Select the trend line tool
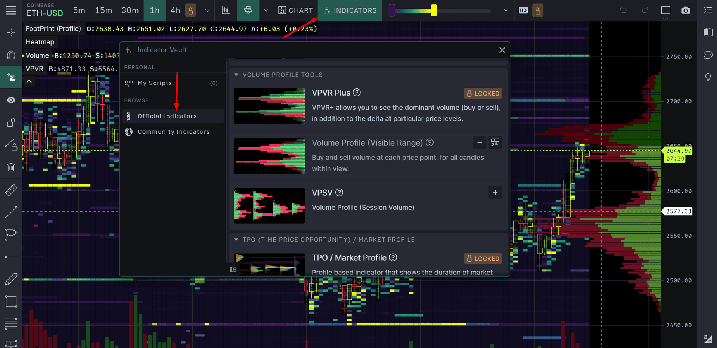Screen dimensions: 717x348 [11, 212]
